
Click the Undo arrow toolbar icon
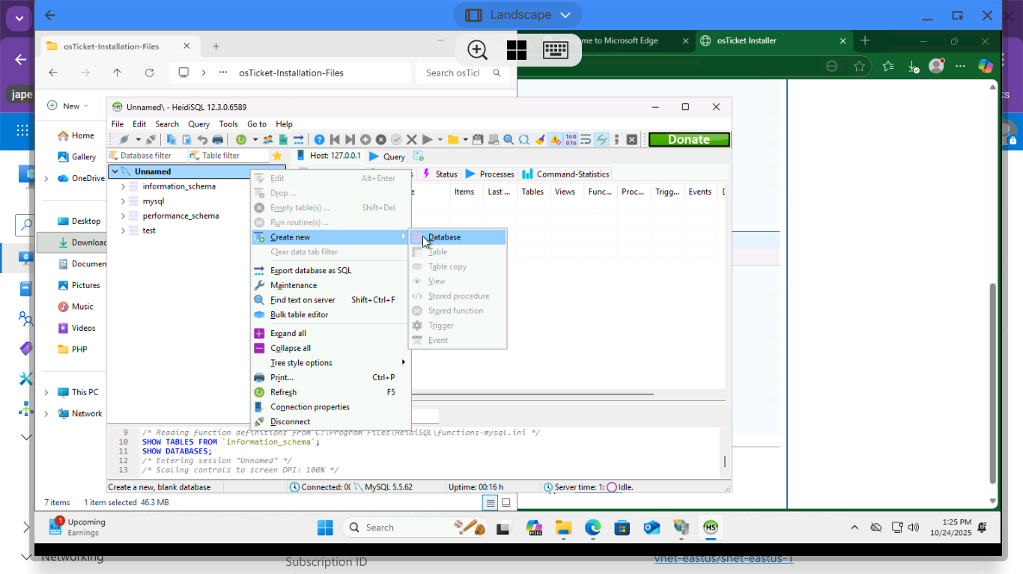click(202, 139)
